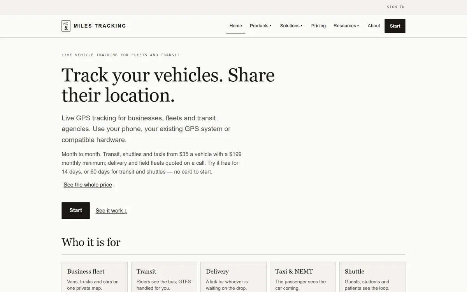Expand the Products dropdown menu
This screenshot has width=467, height=292.
(260, 26)
